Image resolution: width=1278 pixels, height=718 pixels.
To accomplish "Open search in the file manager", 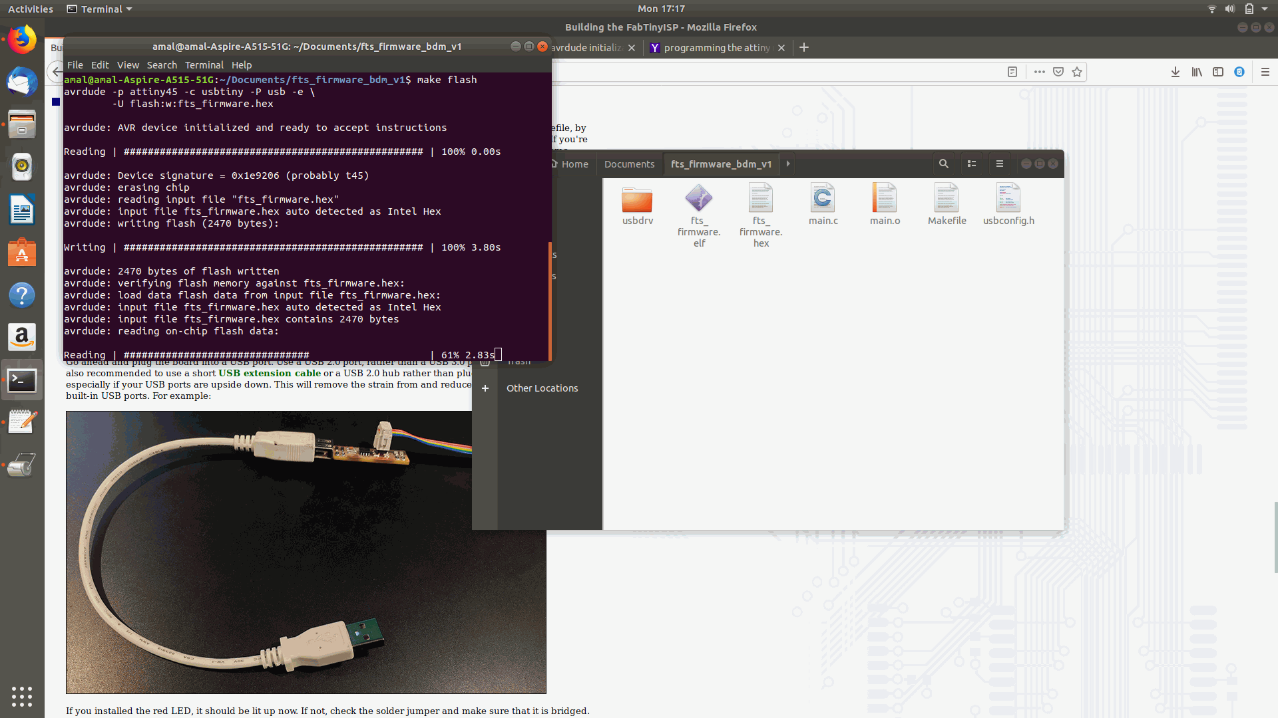I will (x=943, y=164).
